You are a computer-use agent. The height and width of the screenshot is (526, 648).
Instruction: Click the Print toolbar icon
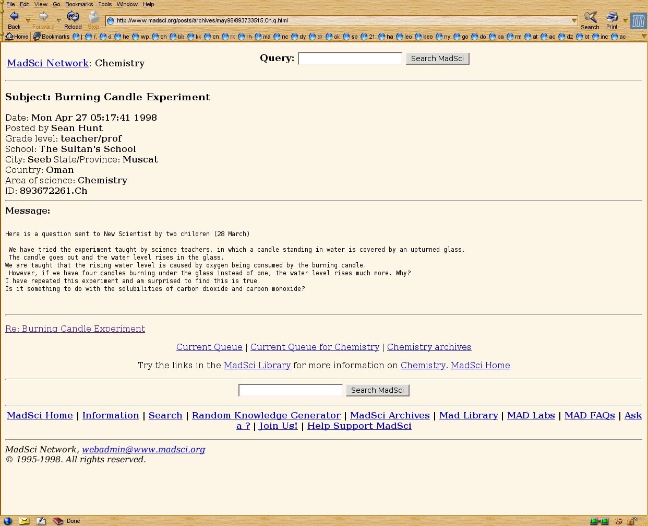click(x=611, y=17)
